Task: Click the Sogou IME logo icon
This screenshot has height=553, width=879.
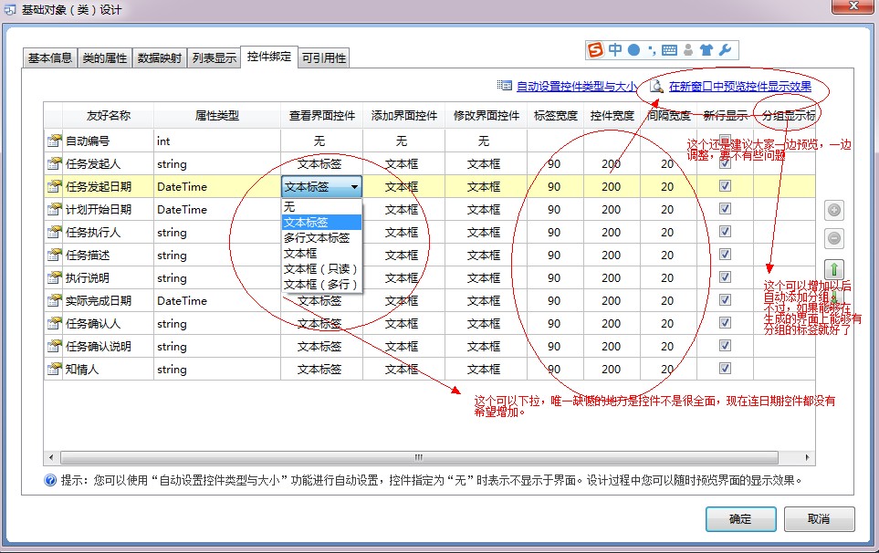Action: 595,49
